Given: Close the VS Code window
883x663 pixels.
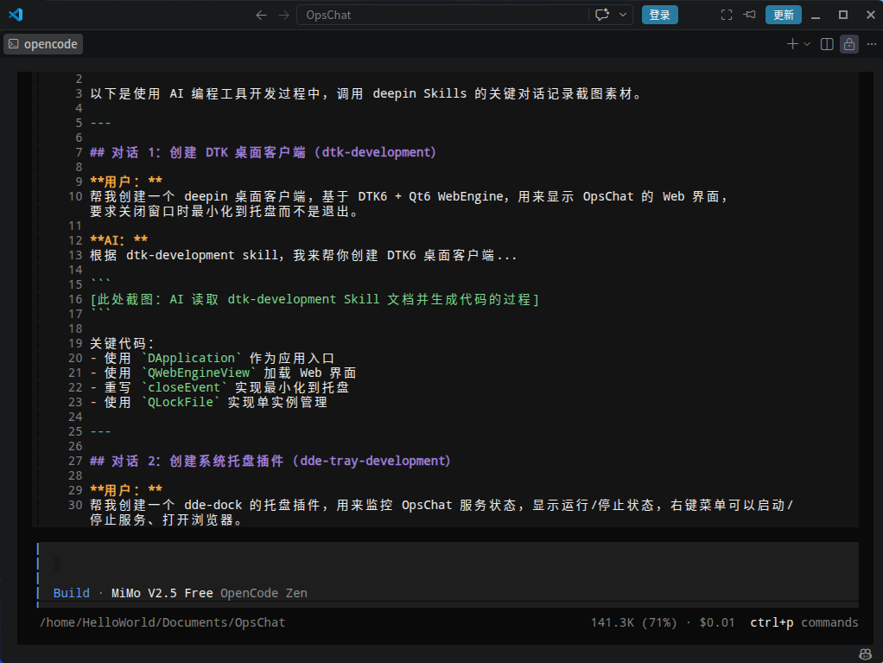Looking at the screenshot, I should pyautogui.click(x=871, y=16).
